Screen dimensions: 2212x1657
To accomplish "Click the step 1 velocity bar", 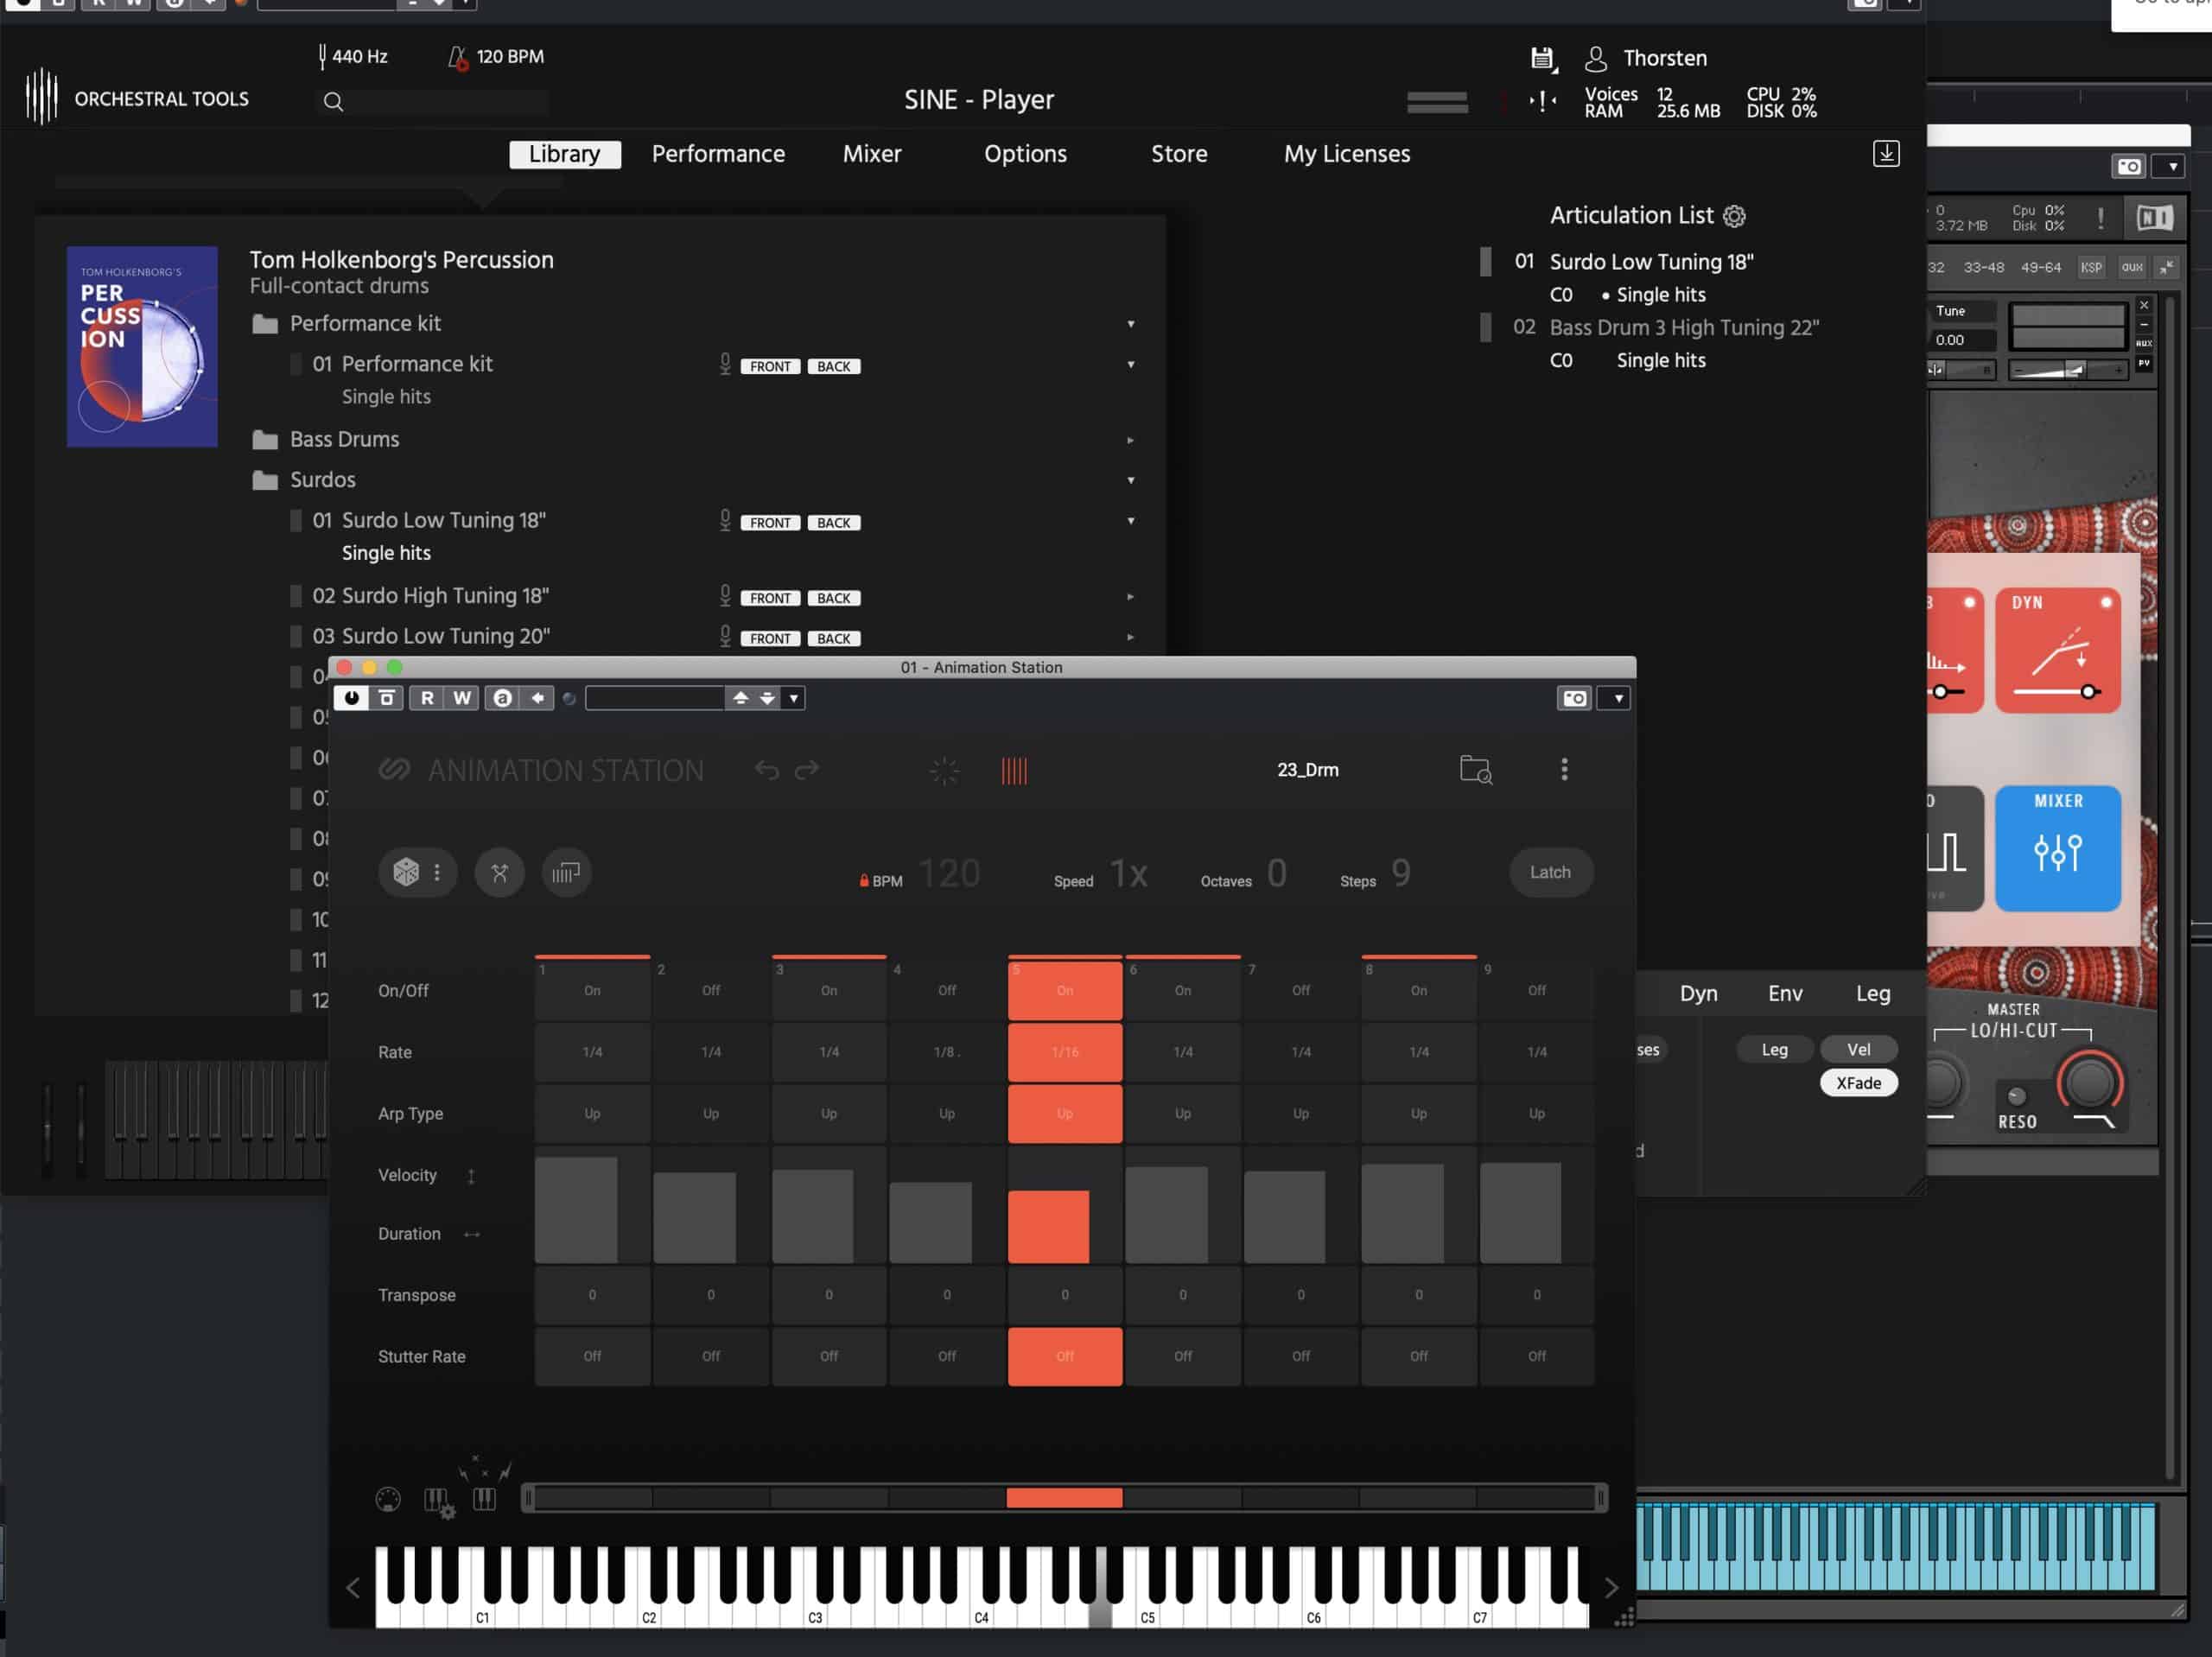I will (x=576, y=1210).
